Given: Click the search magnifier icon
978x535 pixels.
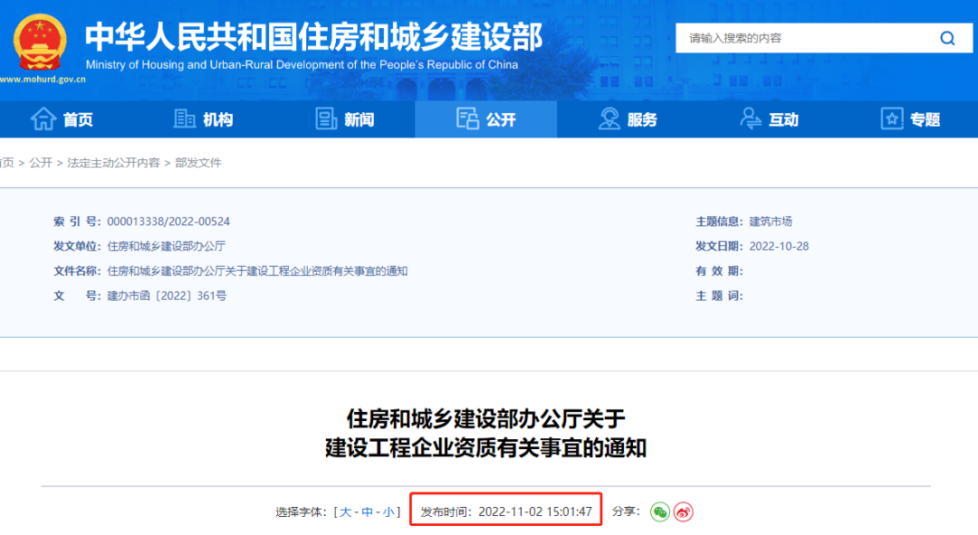Looking at the screenshot, I should 947,38.
